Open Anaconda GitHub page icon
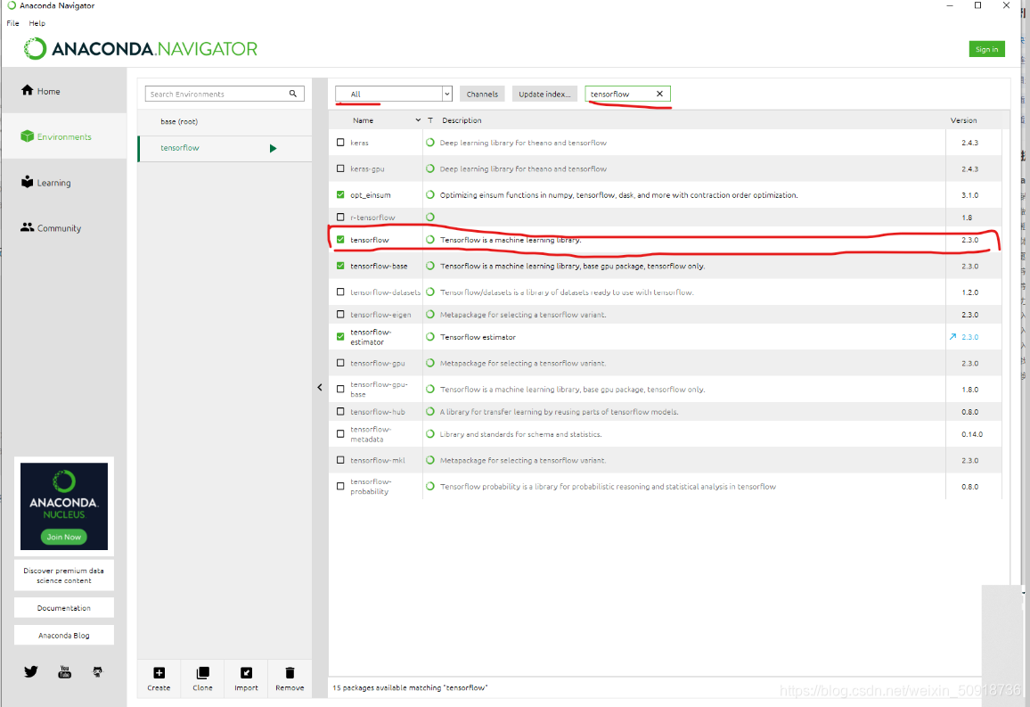The width and height of the screenshot is (1030, 707). (97, 671)
